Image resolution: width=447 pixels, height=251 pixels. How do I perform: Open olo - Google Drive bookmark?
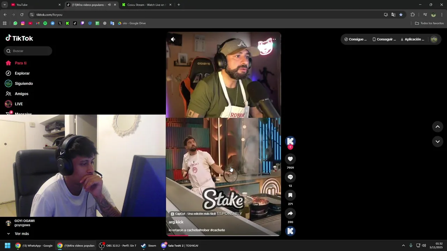(132, 23)
